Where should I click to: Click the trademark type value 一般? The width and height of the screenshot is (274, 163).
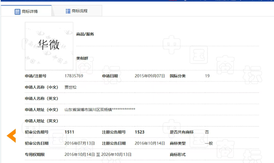tap(209, 144)
